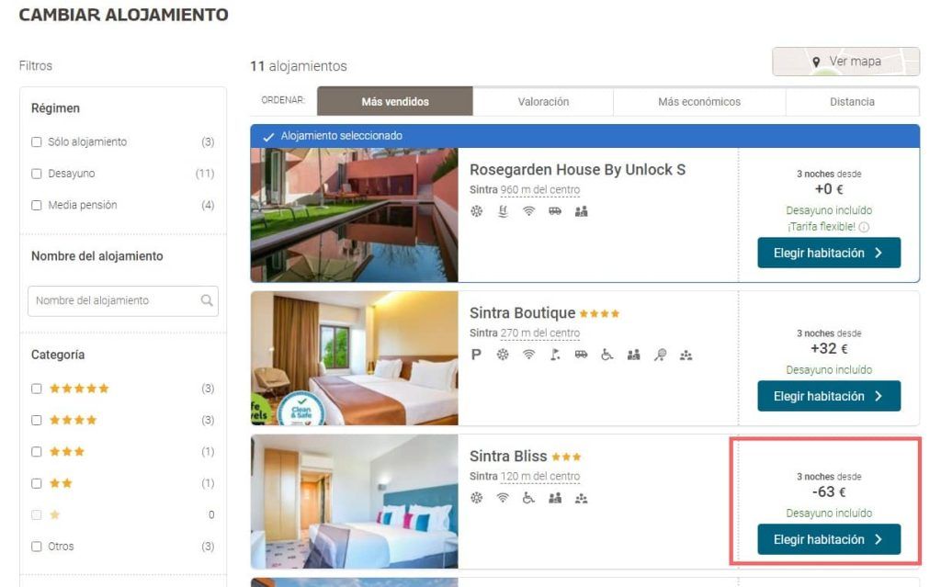Open the Sintra Bliss room photo
Image resolution: width=941 pixels, height=587 pixels.
[x=354, y=502]
